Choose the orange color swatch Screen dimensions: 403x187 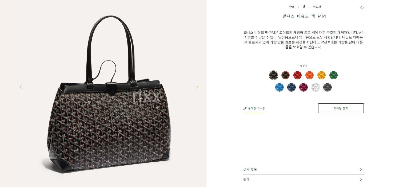pos(309,75)
